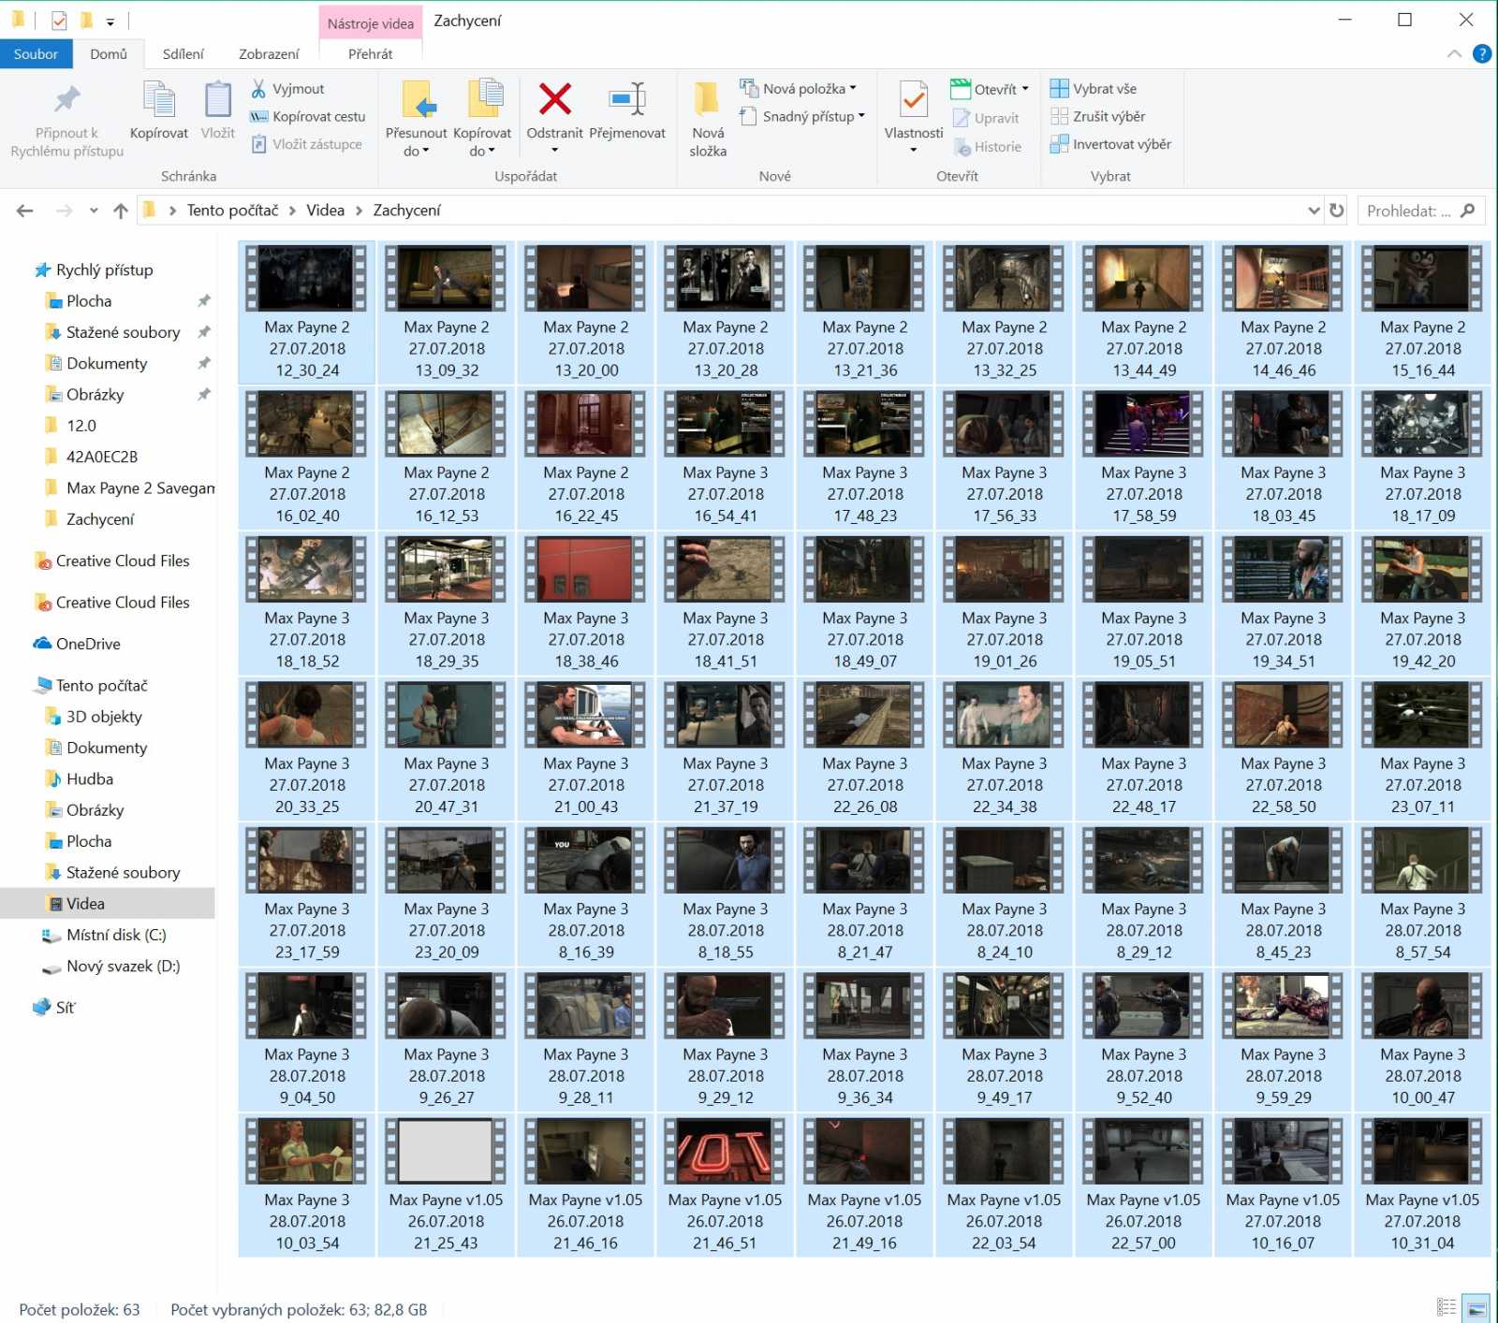The height and width of the screenshot is (1323, 1498).
Task: Click Zrušit výběr (deselect all)
Action: pos(1097,117)
